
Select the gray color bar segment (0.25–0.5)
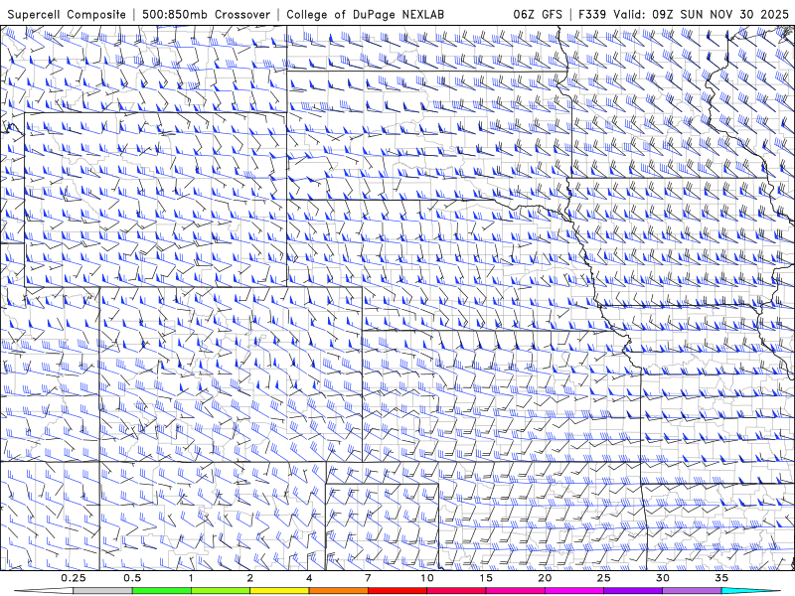tap(103, 591)
